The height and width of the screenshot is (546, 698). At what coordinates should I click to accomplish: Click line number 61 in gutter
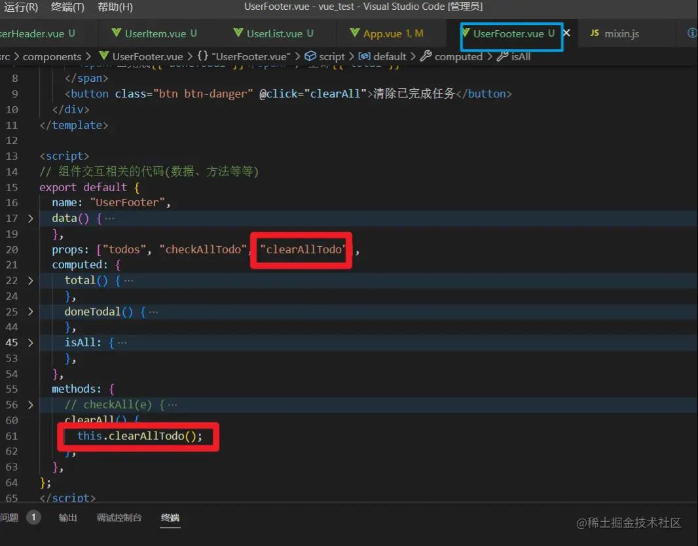click(x=12, y=436)
